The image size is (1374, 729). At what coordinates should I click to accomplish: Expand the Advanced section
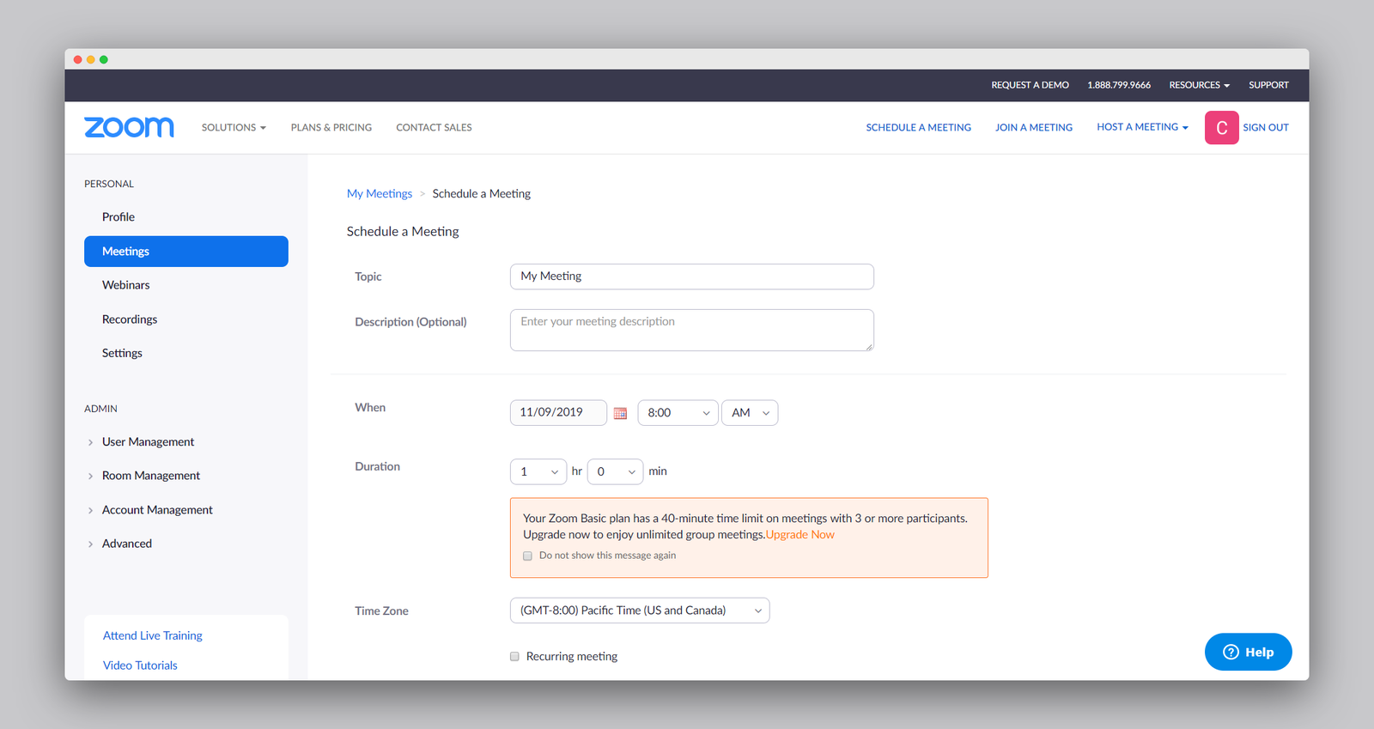126,544
